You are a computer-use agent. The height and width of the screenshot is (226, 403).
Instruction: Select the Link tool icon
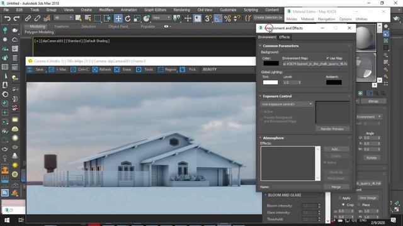pyautogui.click(x=28, y=18)
